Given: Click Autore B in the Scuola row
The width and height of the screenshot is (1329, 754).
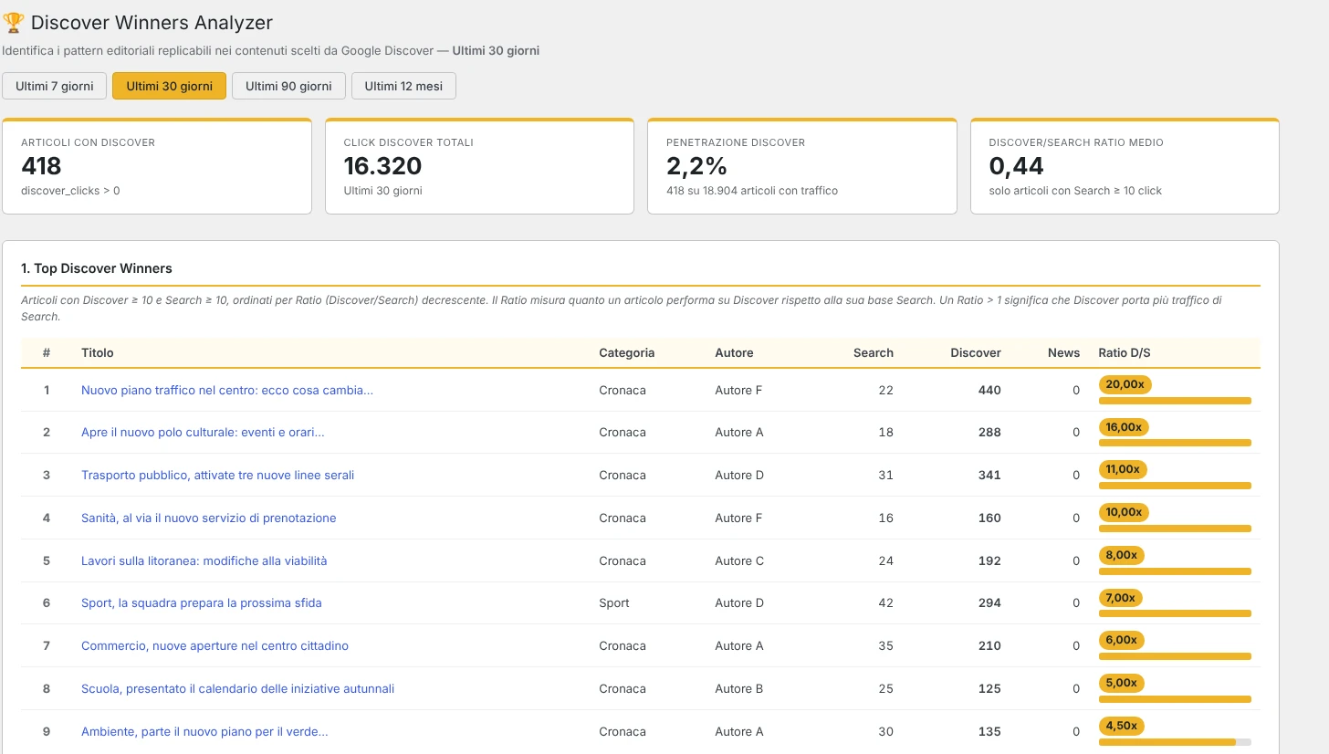Looking at the screenshot, I should click(739, 688).
